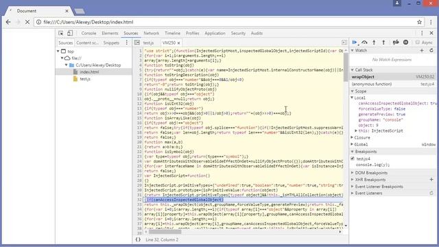The image size is (439, 247).
Task: Bookmark this page with the star icon
Action: pyautogui.click(x=419, y=22)
